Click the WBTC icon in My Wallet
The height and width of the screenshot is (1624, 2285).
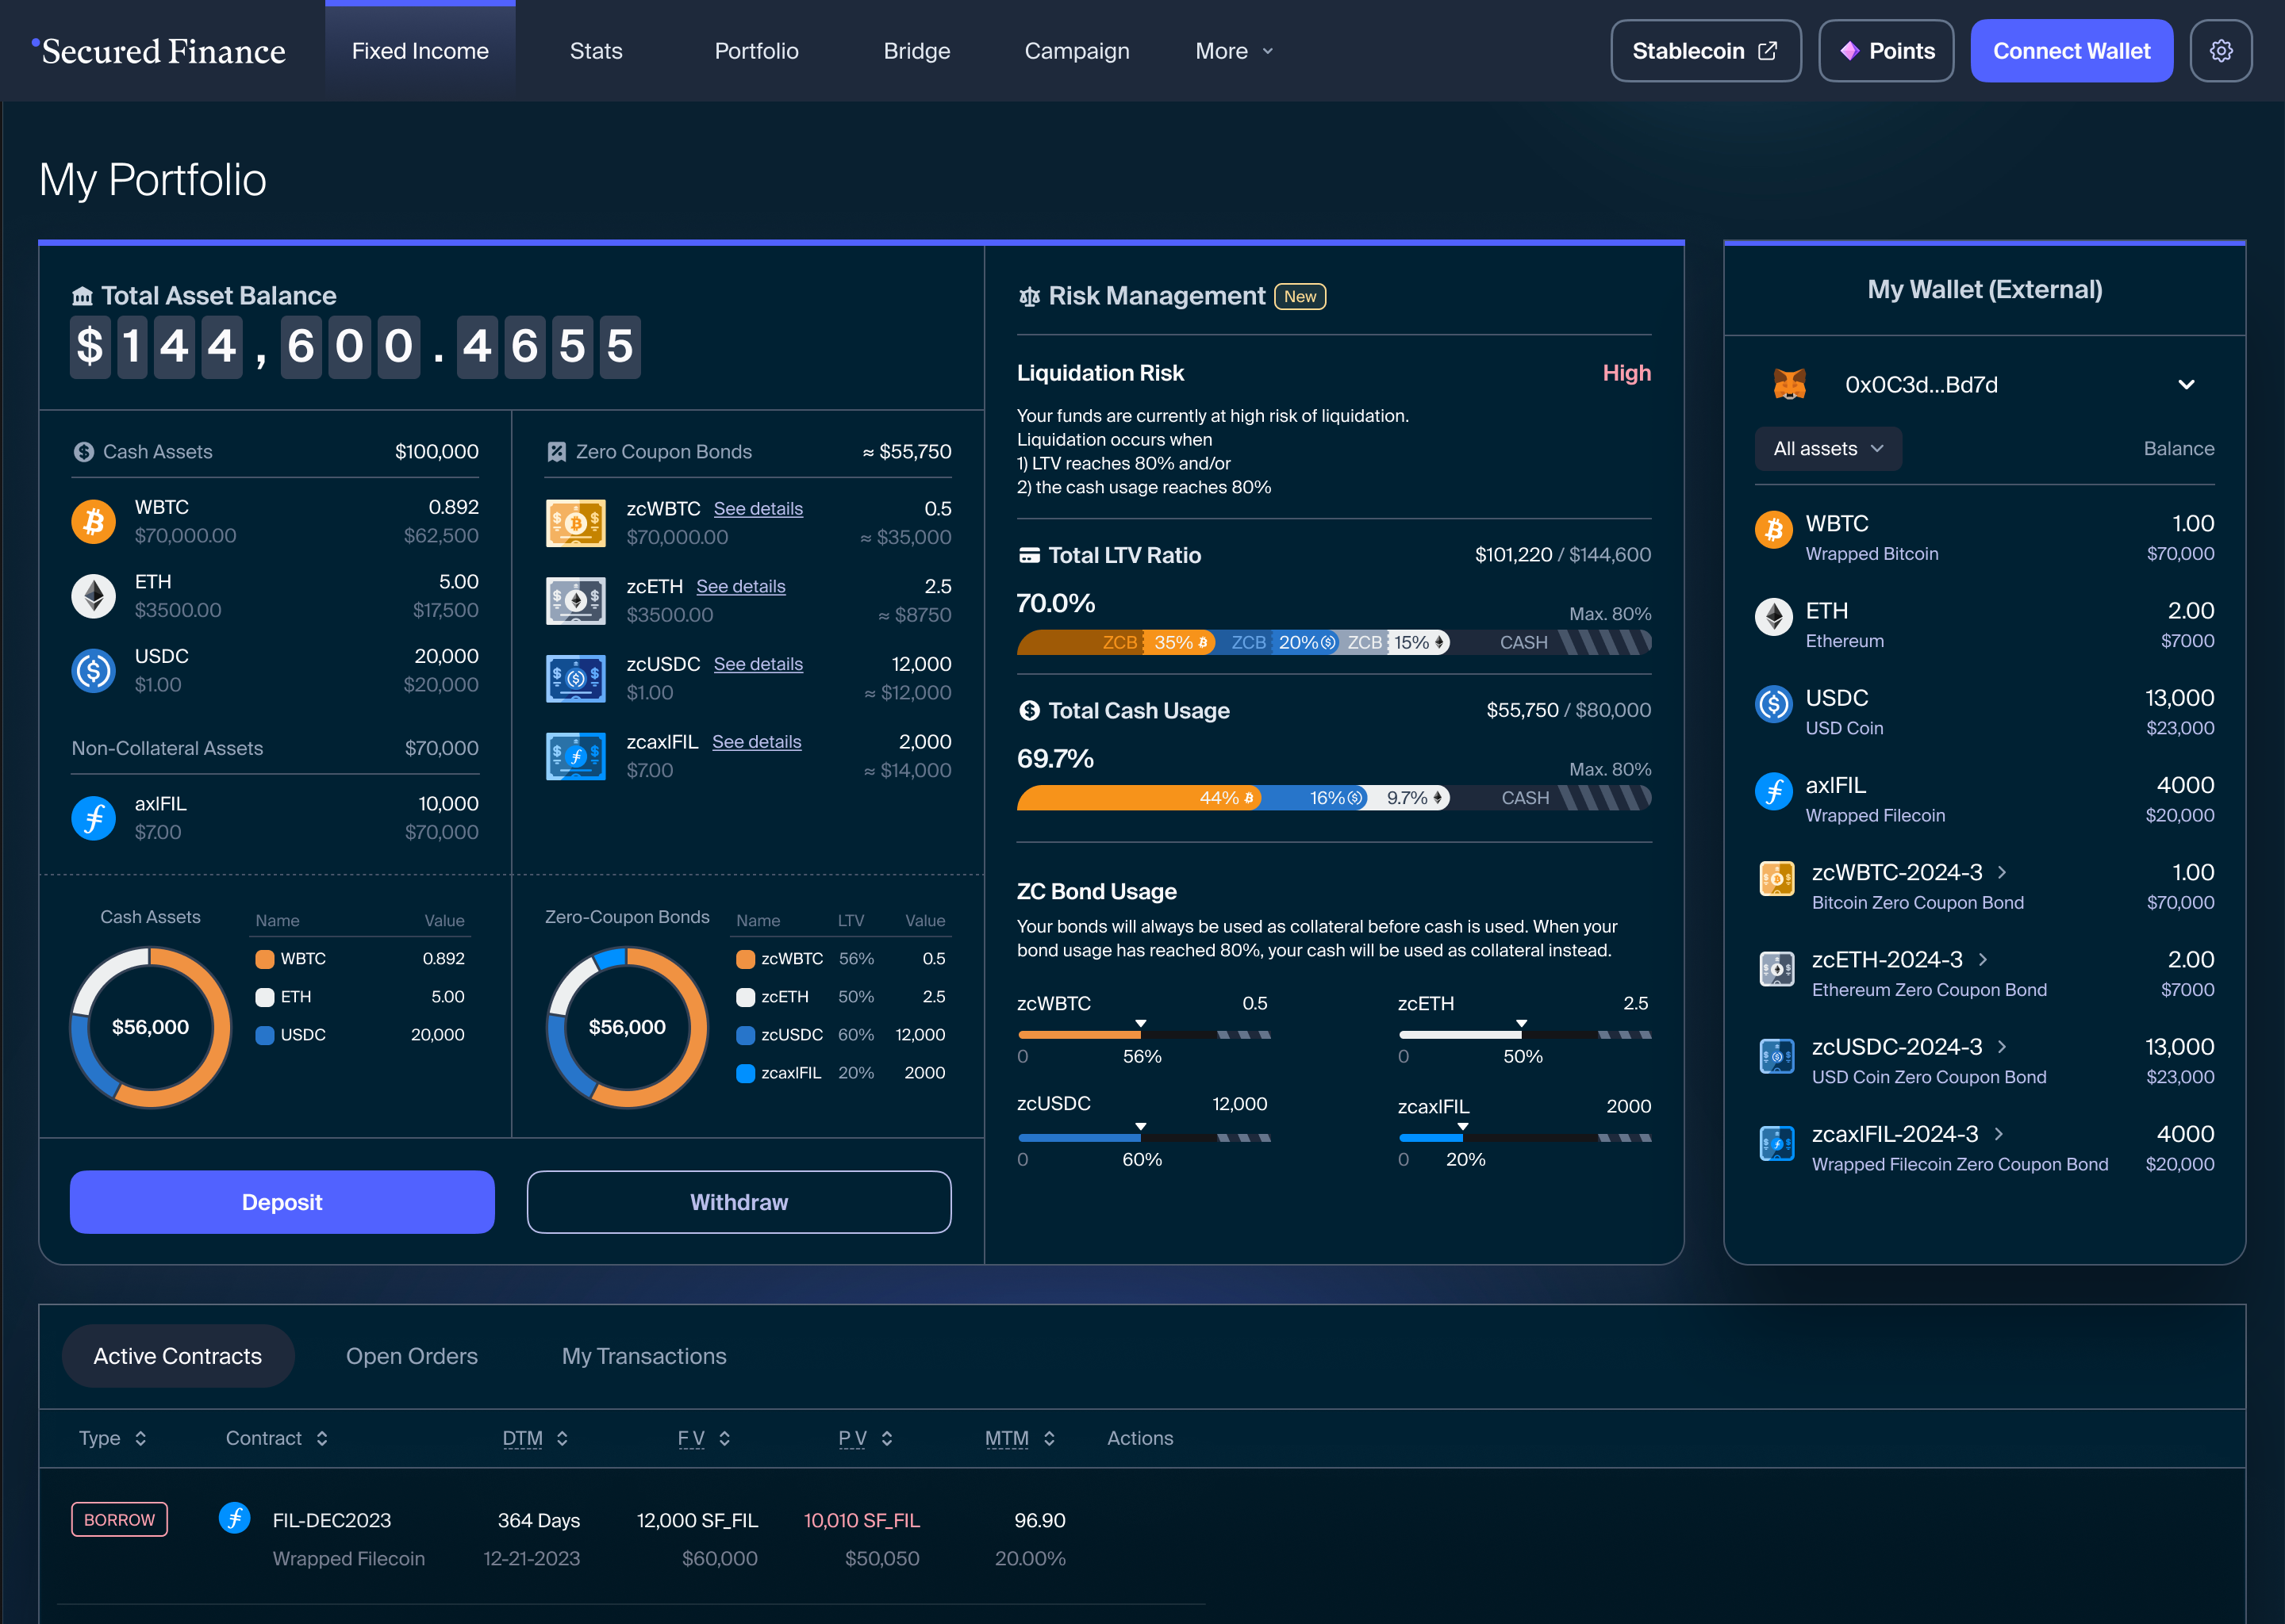point(1774,530)
